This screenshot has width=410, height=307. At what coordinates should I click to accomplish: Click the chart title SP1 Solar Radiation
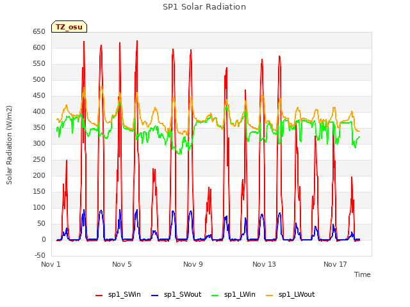[x=204, y=7]
